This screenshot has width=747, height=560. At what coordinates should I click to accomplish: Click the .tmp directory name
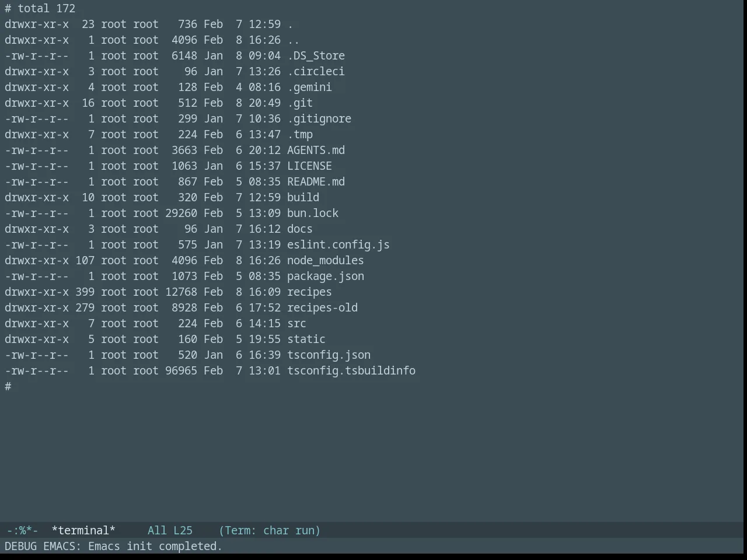point(300,135)
